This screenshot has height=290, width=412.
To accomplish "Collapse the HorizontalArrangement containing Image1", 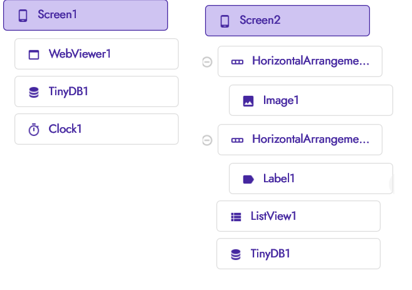I will pyautogui.click(x=208, y=62).
